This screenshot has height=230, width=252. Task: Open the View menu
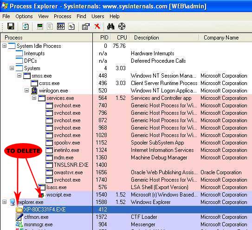click(43, 16)
